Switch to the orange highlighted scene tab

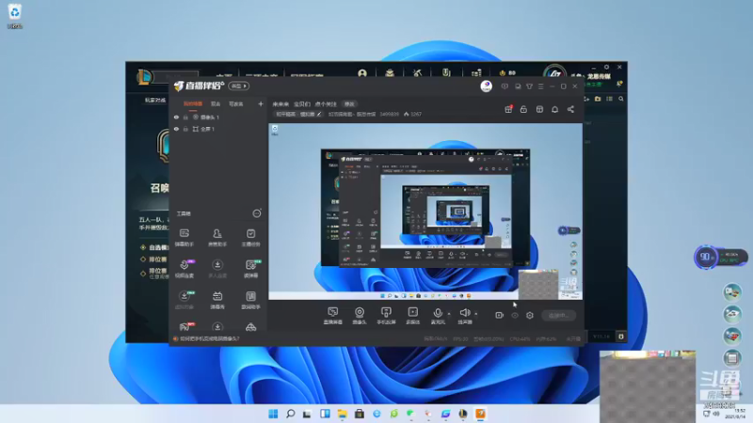click(193, 103)
